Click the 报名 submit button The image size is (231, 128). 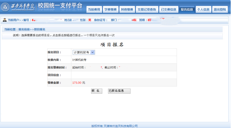pos(96,91)
